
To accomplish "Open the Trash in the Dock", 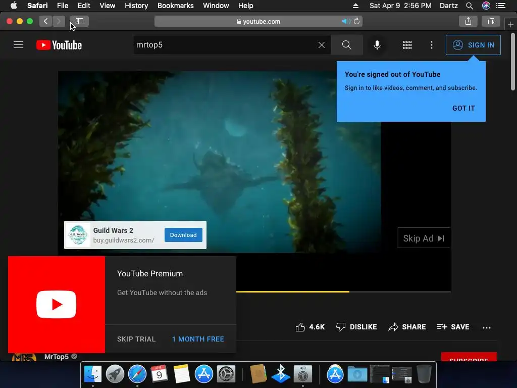I will coord(424,374).
